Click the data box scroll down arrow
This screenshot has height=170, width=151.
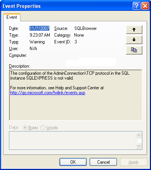(x=138, y=146)
